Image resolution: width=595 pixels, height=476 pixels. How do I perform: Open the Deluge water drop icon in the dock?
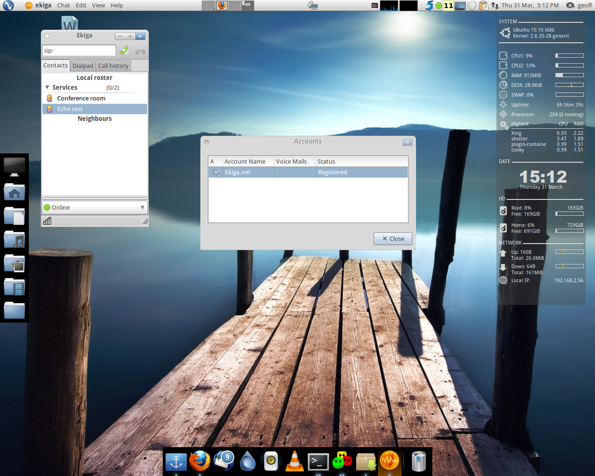point(247,461)
